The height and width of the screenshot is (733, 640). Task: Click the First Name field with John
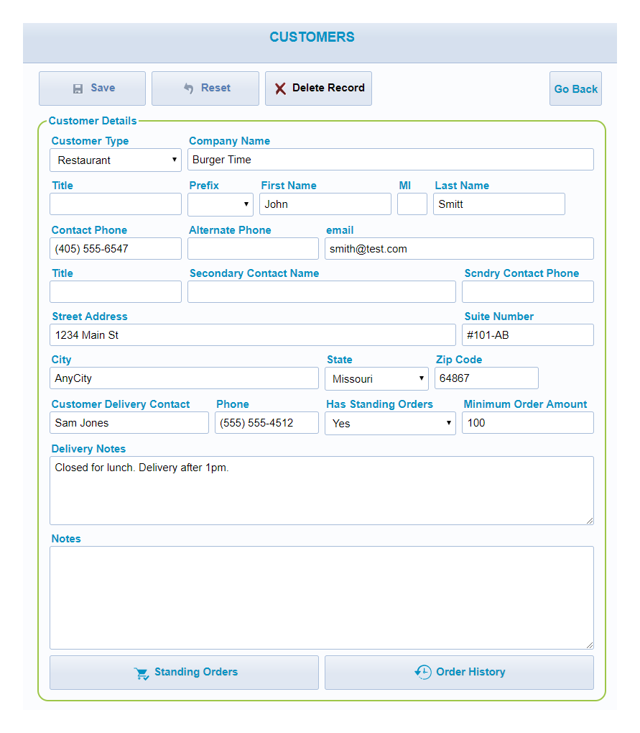[x=325, y=204]
